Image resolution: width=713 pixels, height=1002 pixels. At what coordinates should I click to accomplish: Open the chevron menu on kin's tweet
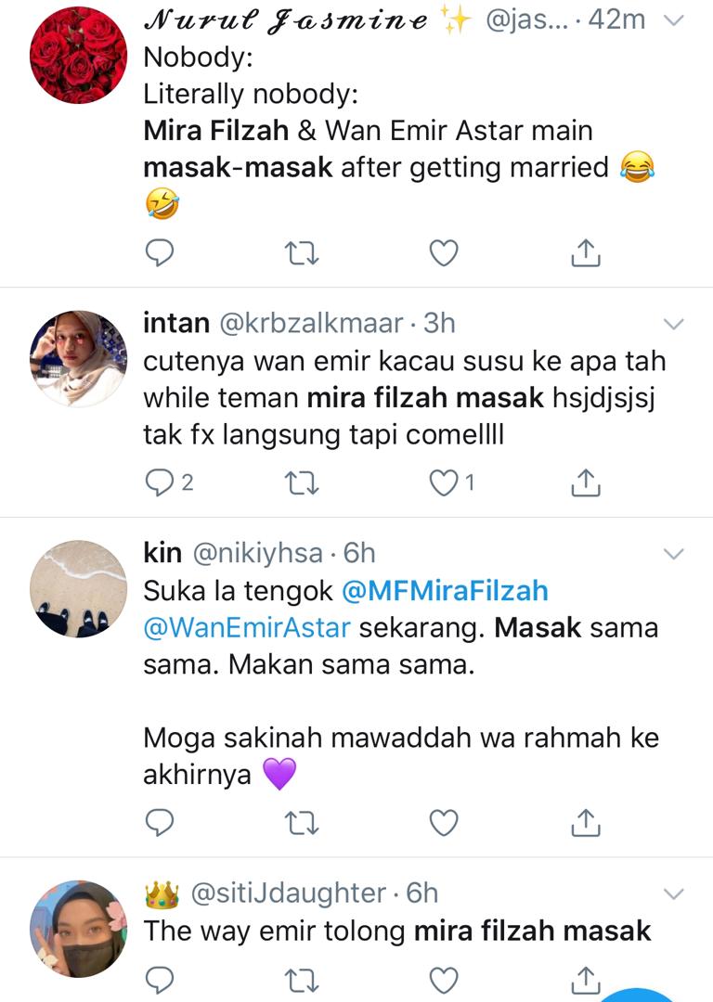[x=674, y=554]
